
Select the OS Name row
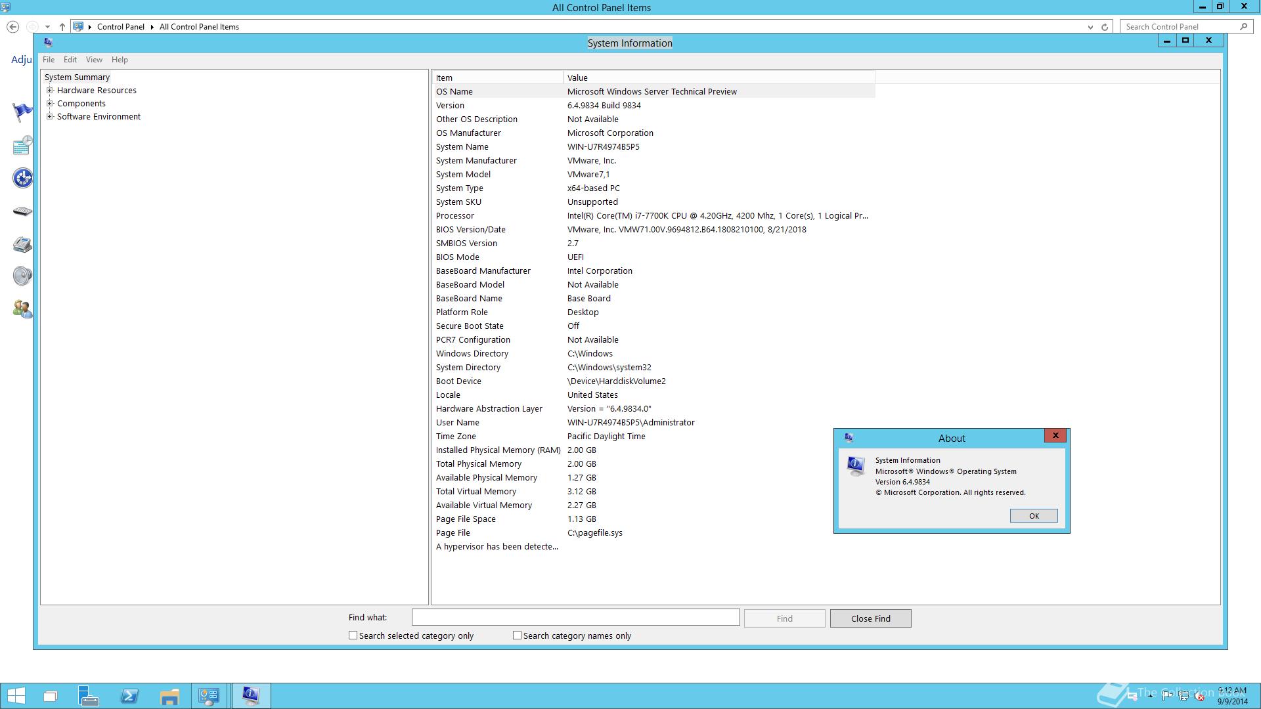point(653,92)
